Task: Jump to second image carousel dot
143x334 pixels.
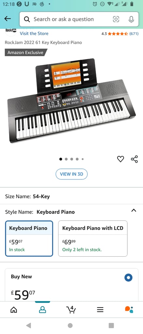Action: [66, 159]
